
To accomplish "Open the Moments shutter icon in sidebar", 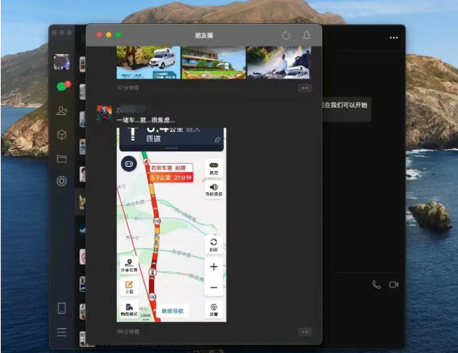I will click(62, 181).
